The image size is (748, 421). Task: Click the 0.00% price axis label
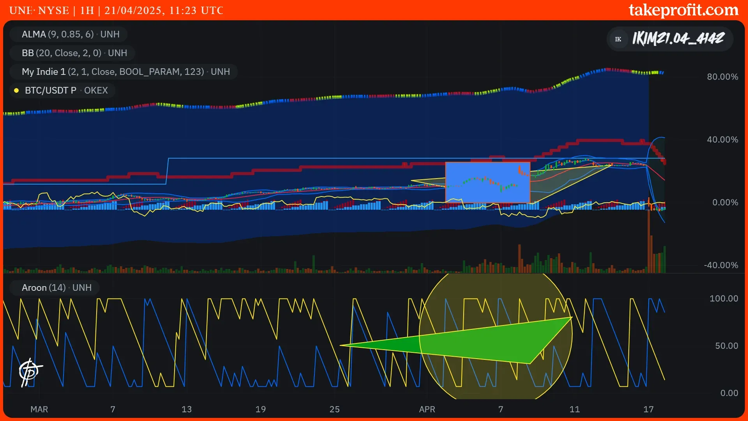(x=725, y=202)
